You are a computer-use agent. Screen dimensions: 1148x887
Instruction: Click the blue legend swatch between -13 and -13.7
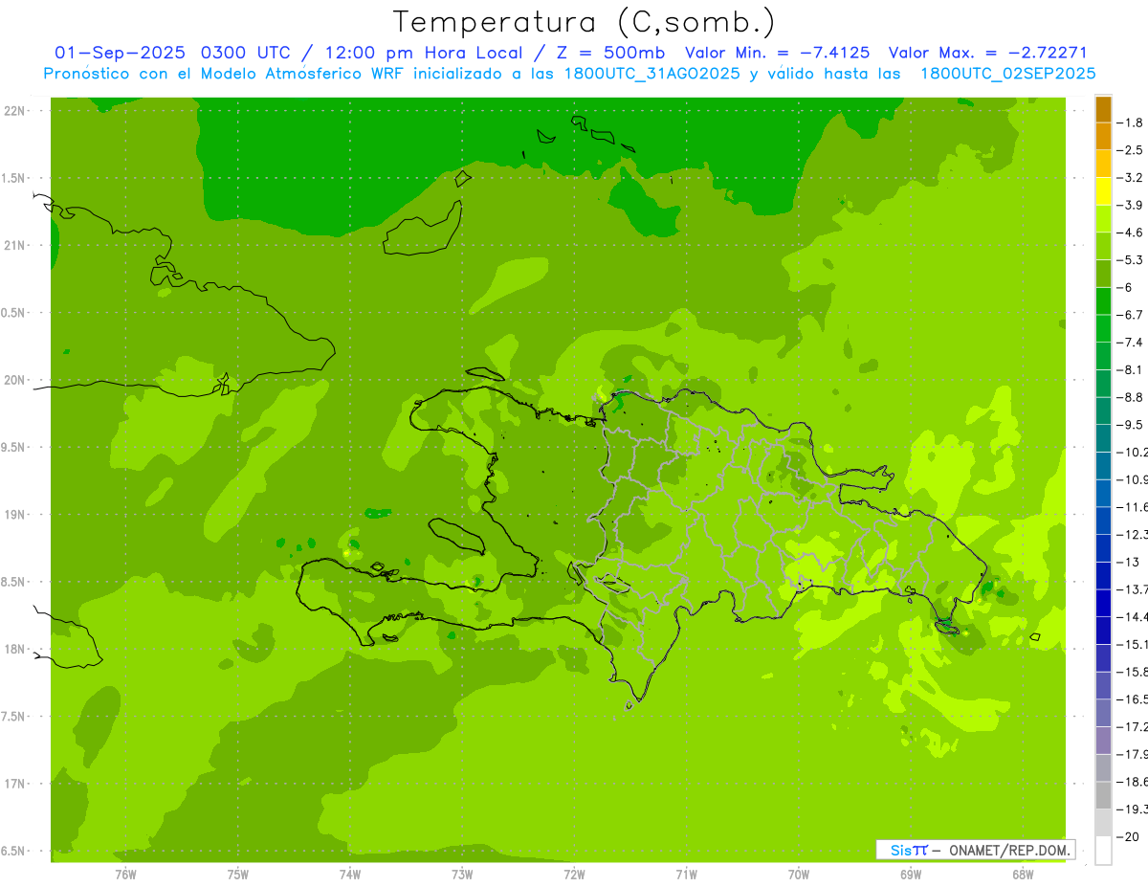1103,576
